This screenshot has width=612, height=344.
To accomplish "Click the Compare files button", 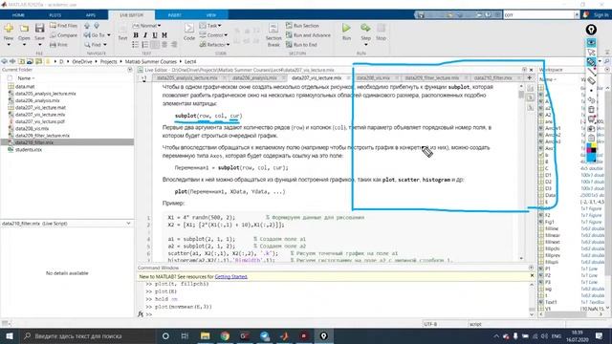I will click(x=64, y=35).
